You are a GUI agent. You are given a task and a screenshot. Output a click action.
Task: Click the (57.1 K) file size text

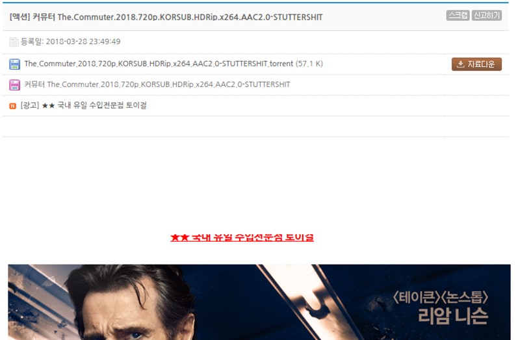point(309,64)
